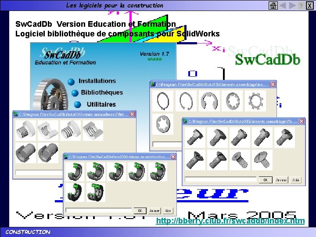Select the second thread thumbnail in Filet window
The width and height of the screenshot is (316, 237).
[48, 131]
